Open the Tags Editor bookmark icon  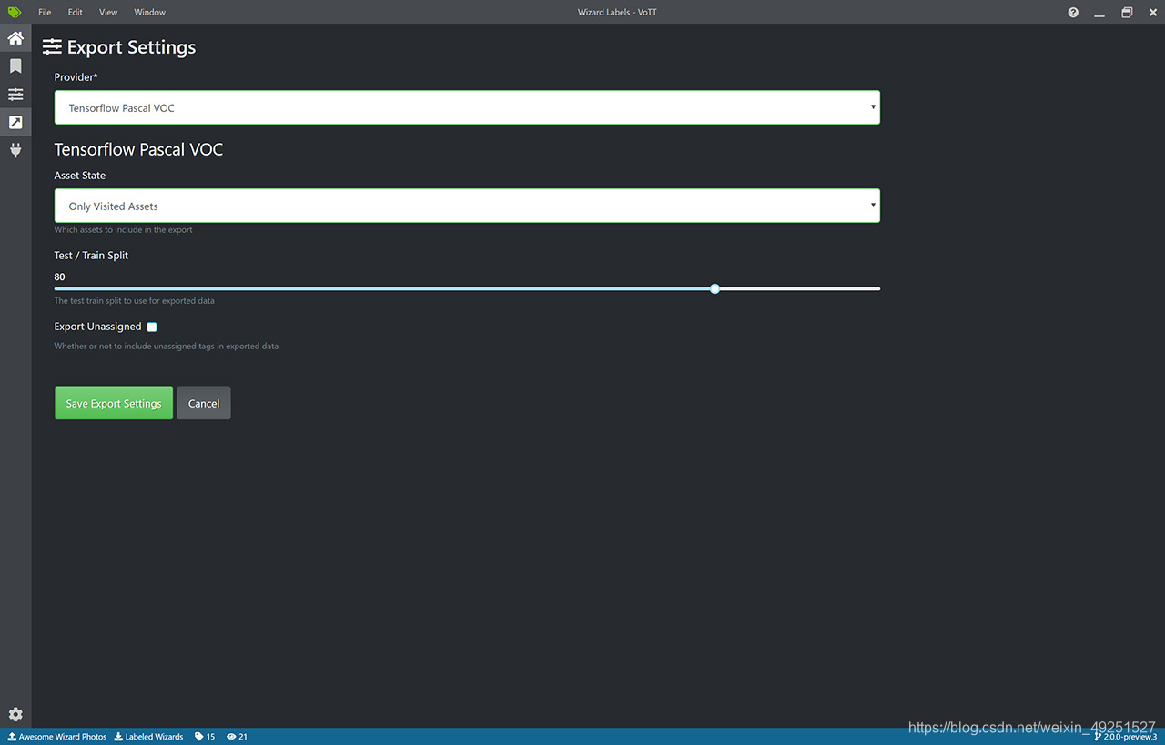click(15, 66)
